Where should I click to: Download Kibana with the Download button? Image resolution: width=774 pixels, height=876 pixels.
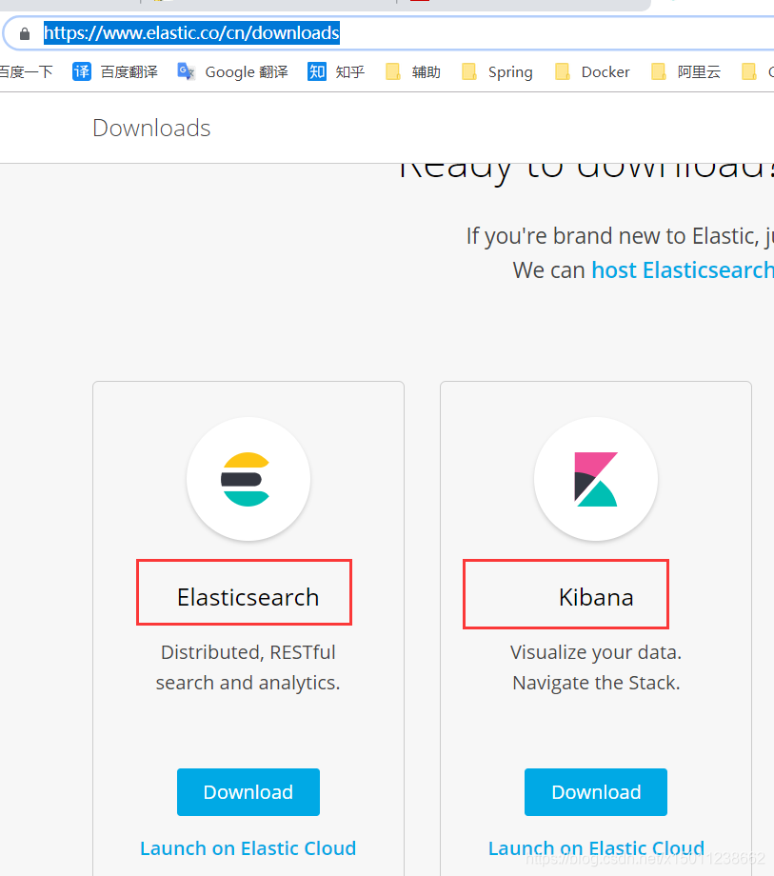[x=596, y=792]
